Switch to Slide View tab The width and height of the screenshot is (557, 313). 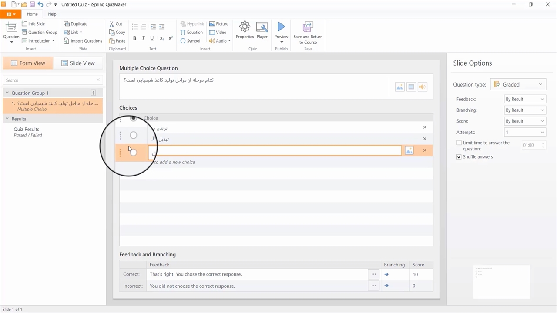coord(78,63)
